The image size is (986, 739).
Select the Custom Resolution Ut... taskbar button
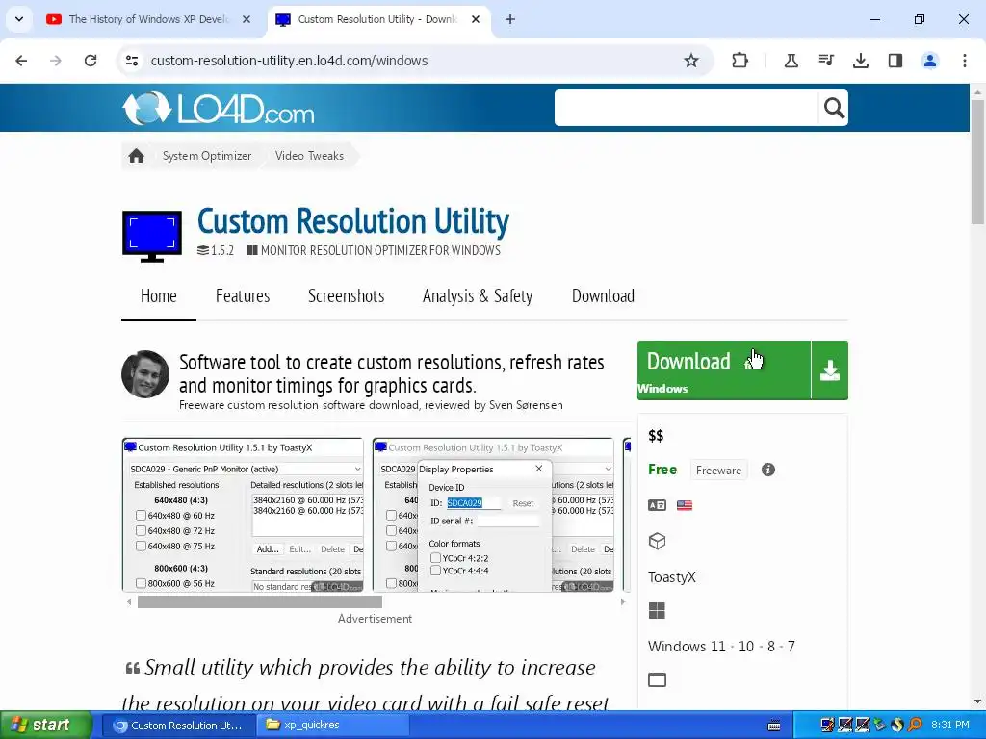(178, 726)
